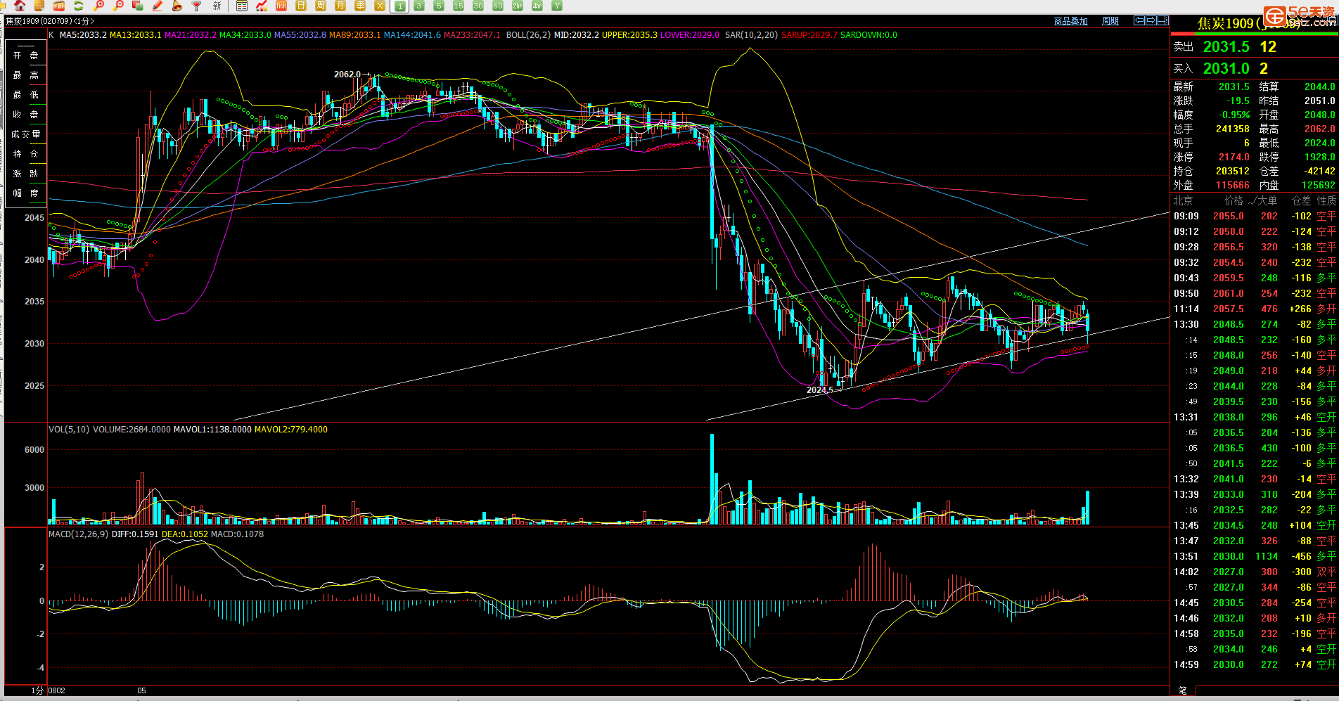1339x701 pixels.
Task: Click the MACD(12,26,9) indicator label
Action: 78,534
